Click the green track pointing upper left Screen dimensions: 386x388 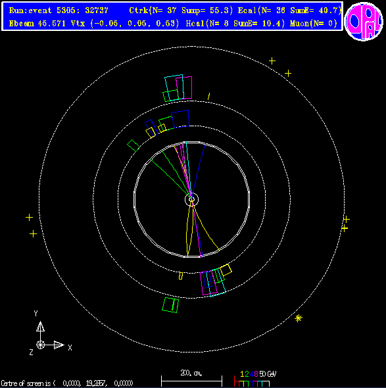pos(170,177)
